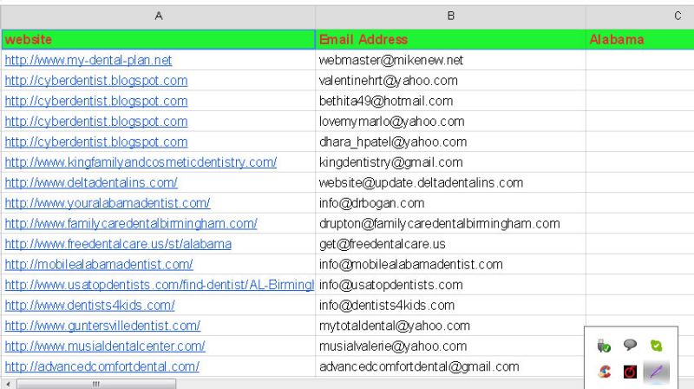Click the 'Alabama' header cell
Image resolution: width=694 pixels, height=389 pixels.
point(640,39)
